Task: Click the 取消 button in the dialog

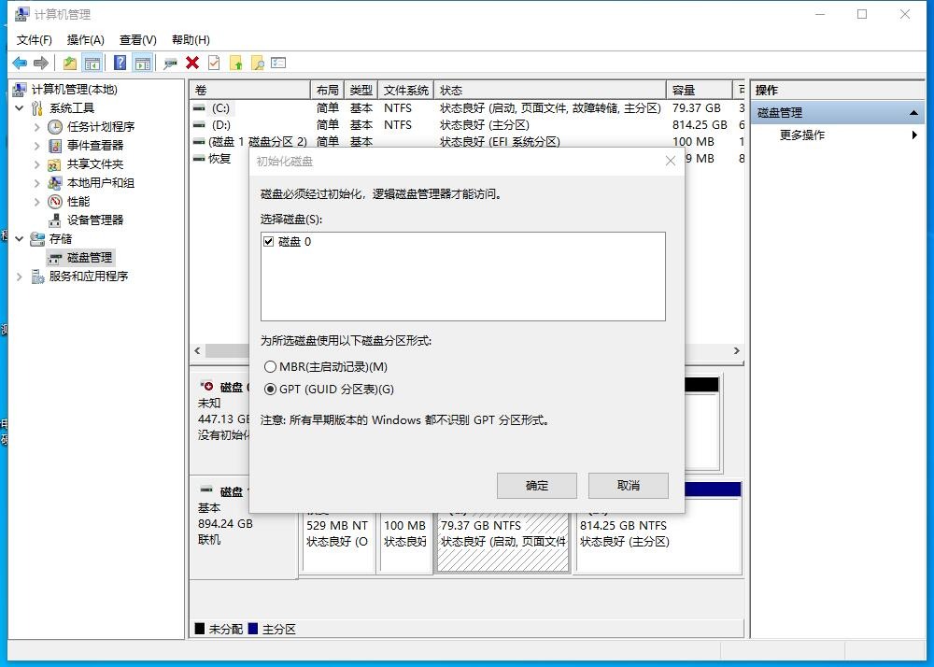Action: tap(628, 485)
